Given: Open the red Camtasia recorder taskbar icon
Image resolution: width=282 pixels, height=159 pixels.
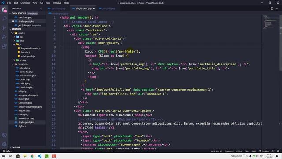Looking at the screenshot, I should coord(54,156).
